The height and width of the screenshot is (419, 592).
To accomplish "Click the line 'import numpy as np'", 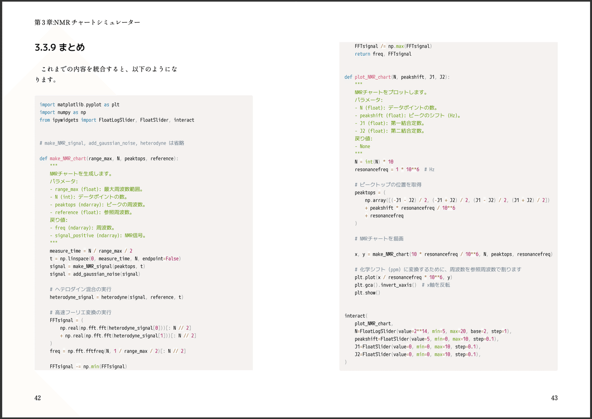I will click(x=63, y=113).
